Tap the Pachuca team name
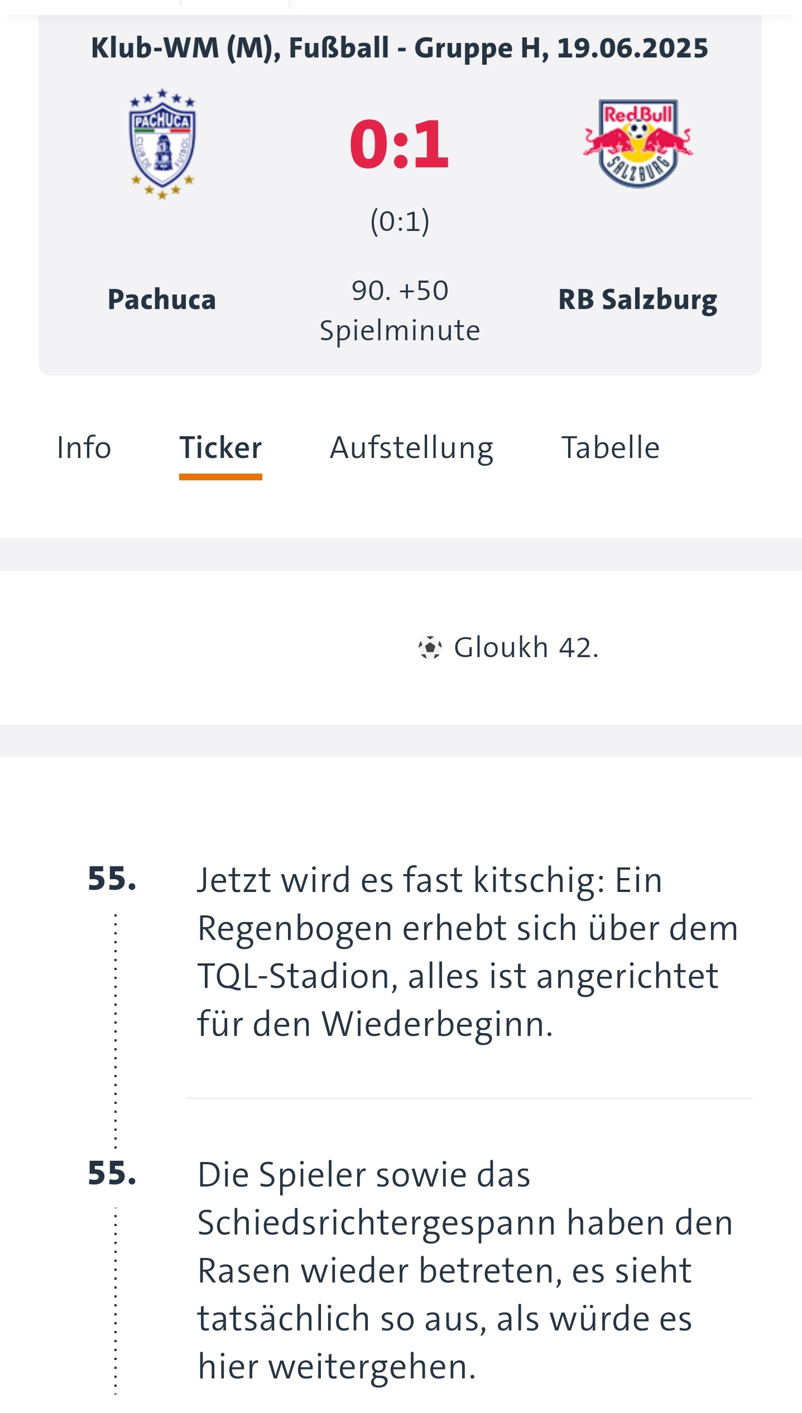 [x=162, y=300]
